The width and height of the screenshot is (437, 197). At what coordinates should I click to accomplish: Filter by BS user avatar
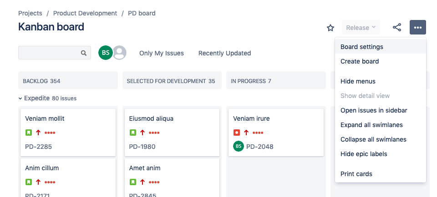[106, 53]
